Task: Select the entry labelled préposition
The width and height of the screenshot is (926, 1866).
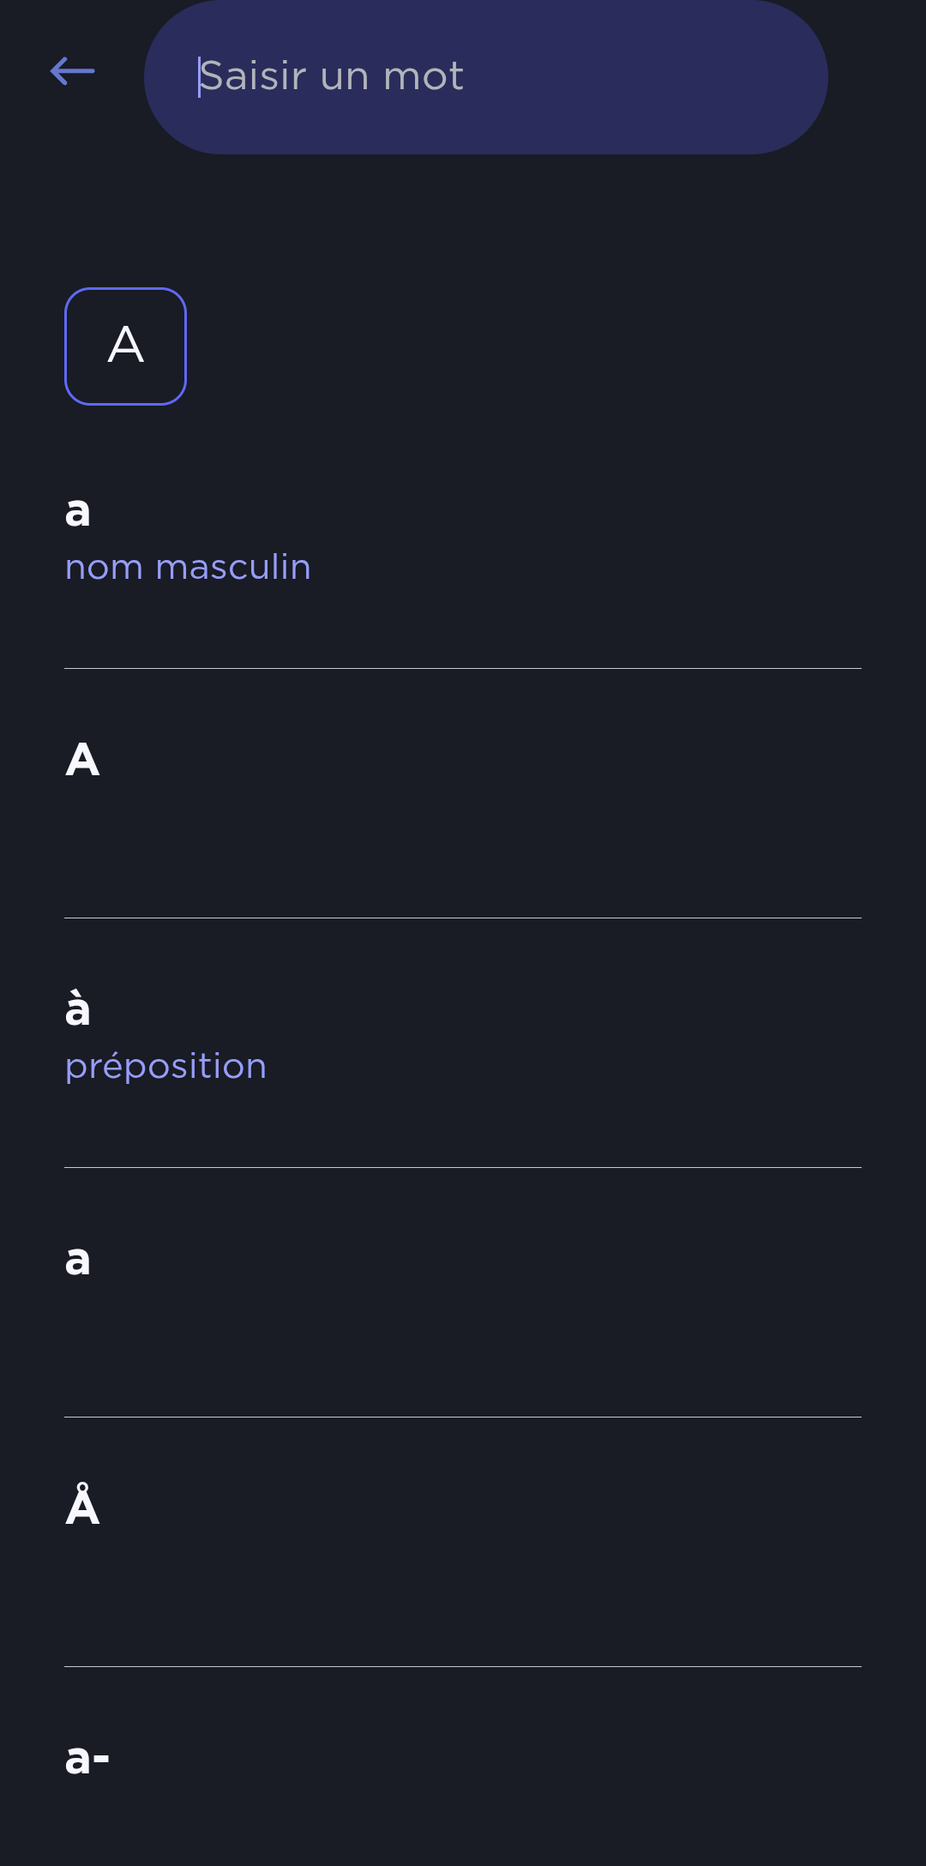Action: [463, 1039]
